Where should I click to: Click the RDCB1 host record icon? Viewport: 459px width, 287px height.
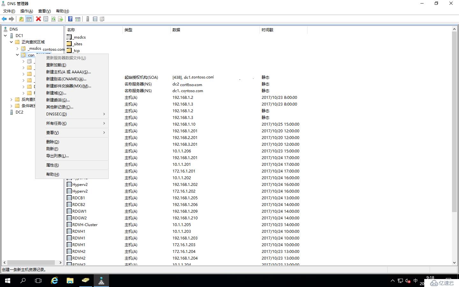[x=69, y=198]
